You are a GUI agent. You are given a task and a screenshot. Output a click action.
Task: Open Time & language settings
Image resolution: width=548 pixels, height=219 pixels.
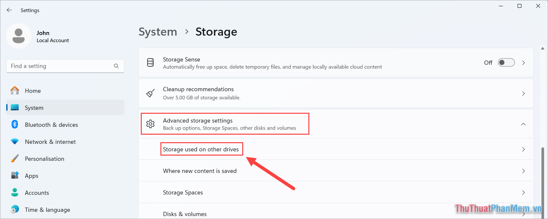click(x=47, y=210)
